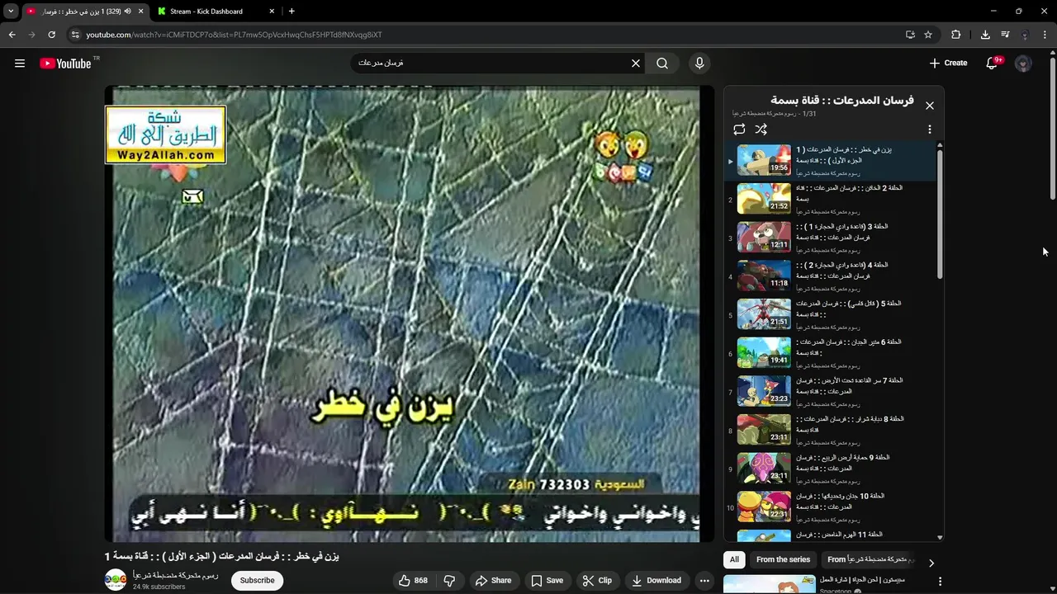The width and height of the screenshot is (1057, 594).
Task: Select the 'From' channel chip
Action: click(x=867, y=559)
